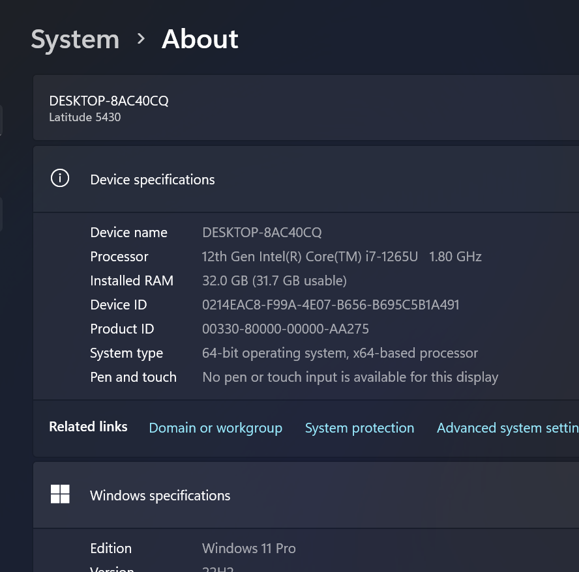Click the Related links label
This screenshot has height=572, width=579.
coord(88,427)
